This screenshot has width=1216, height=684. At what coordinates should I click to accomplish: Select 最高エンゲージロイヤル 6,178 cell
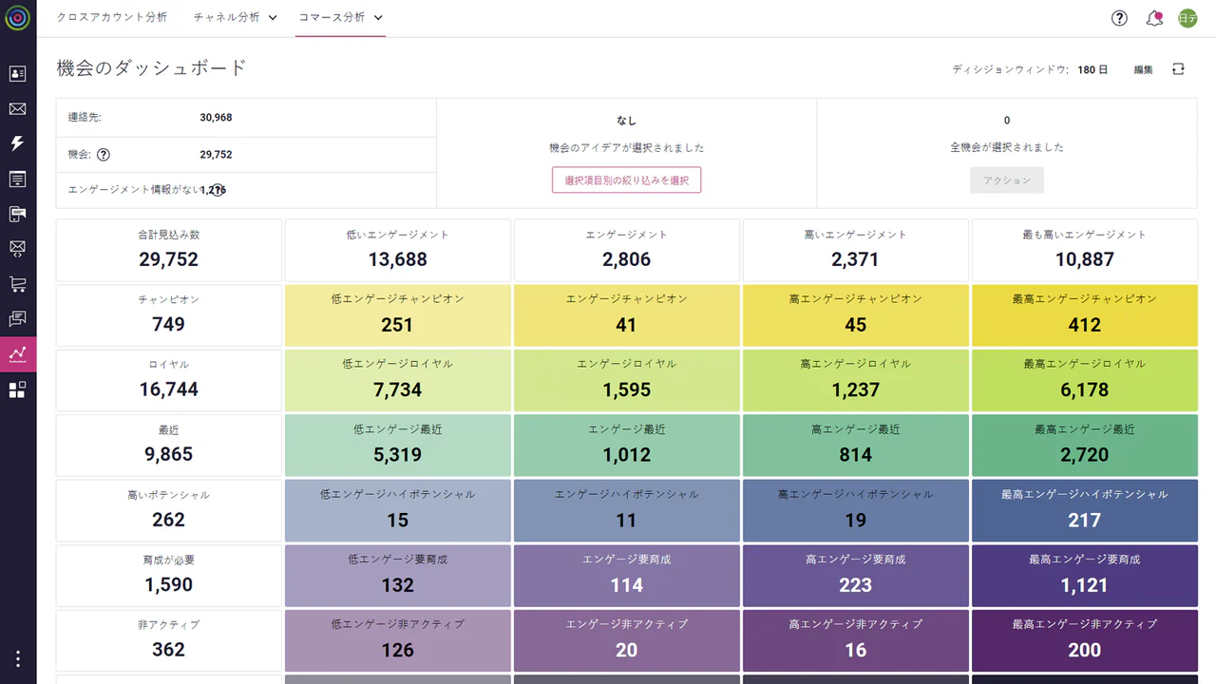tap(1085, 380)
